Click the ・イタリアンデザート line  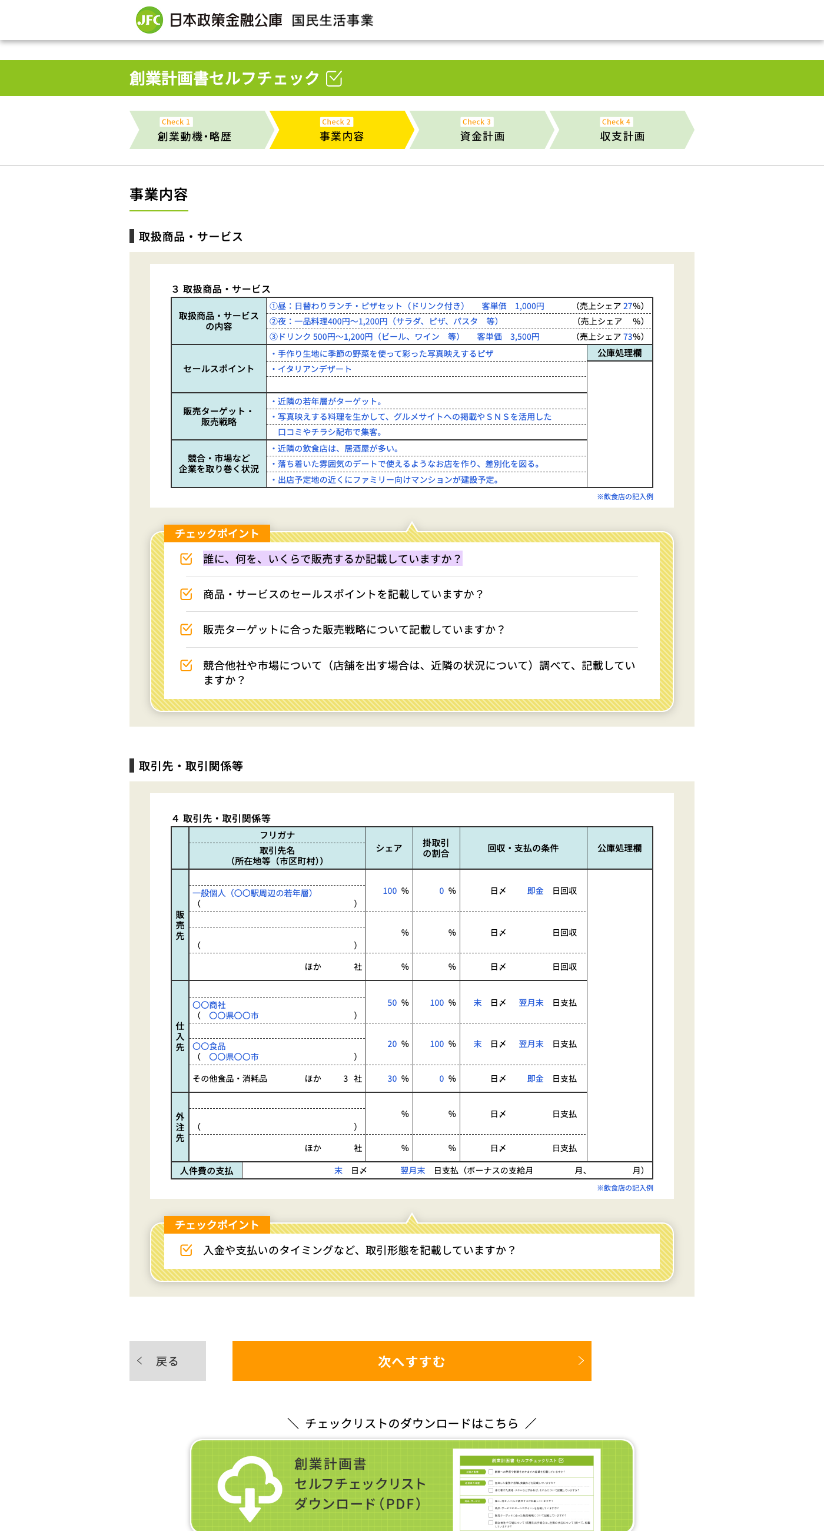[311, 369]
